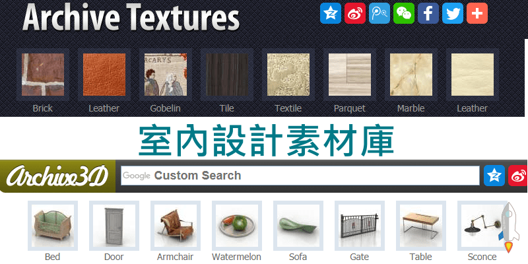Image resolution: width=528 pixels, height=264 pixels.
Task: Click the Tencent Weibo light-blue icon
Action: (x=379, y=13)
